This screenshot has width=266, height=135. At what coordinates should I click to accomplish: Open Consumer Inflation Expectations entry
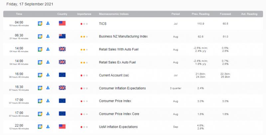(x=122, y=88)
